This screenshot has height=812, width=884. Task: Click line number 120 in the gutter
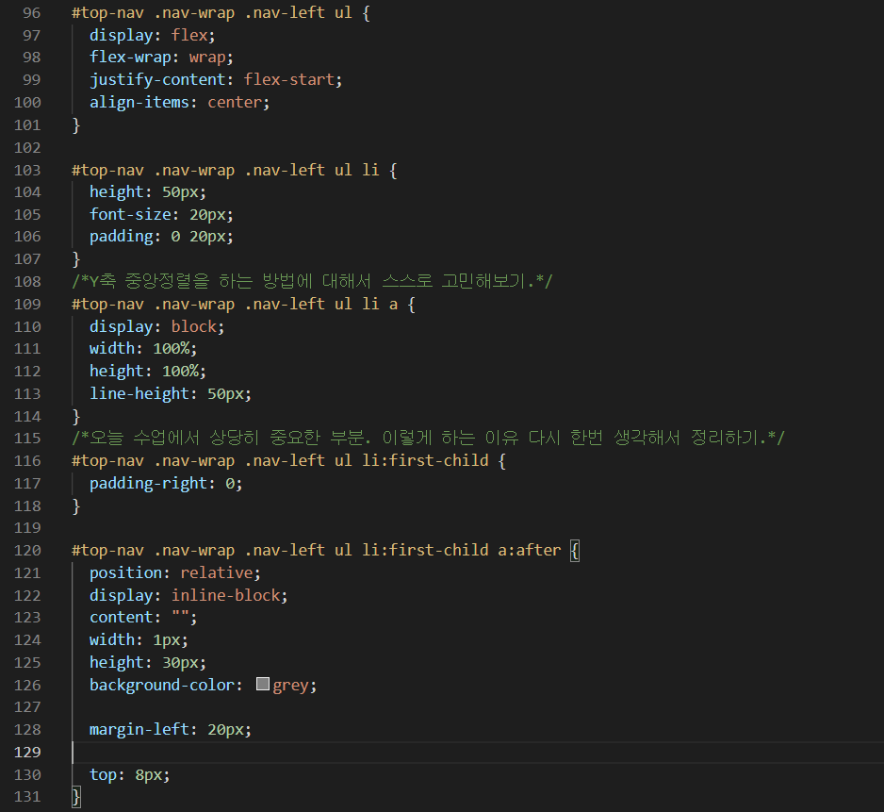click(27, 550)
